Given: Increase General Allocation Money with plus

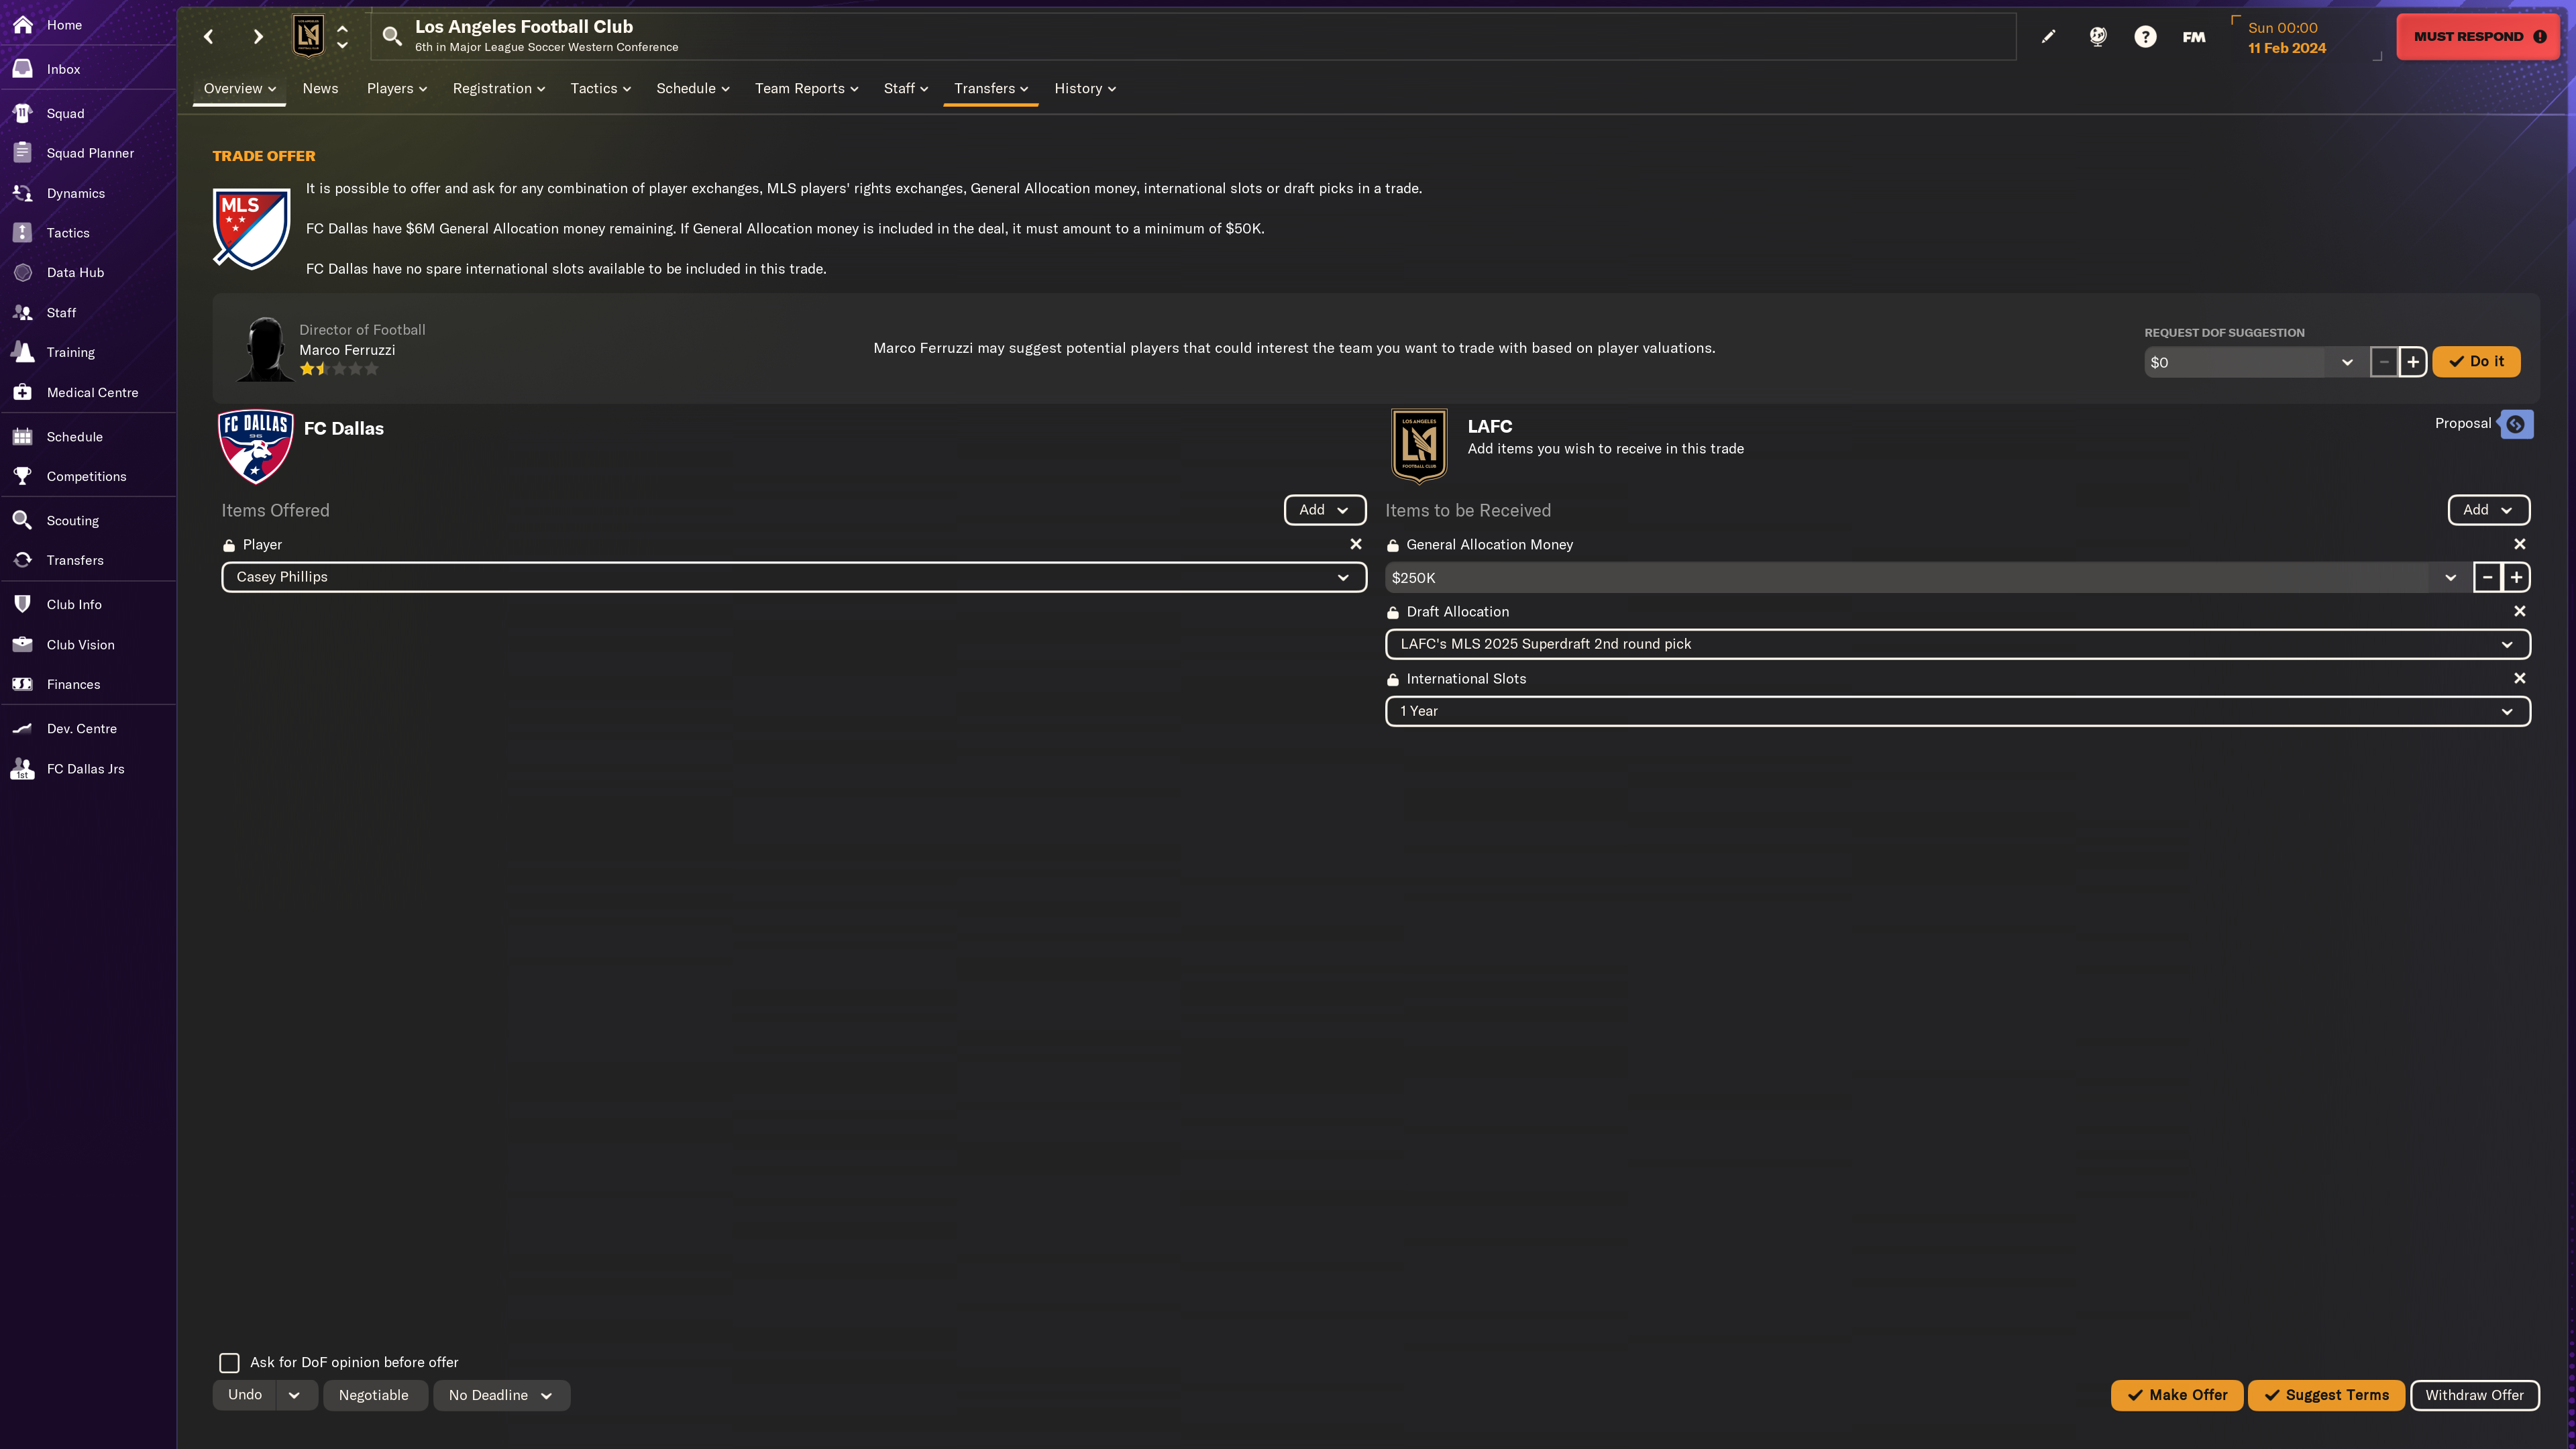Looking at the screenshot, I should 2516,577.
